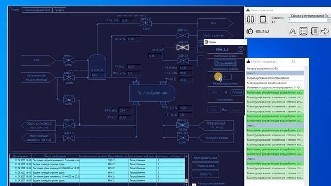Click the stopwatch timer icon
Viewport: 331px width, 186px height.
pyautogui.click(x=250, y=31)
